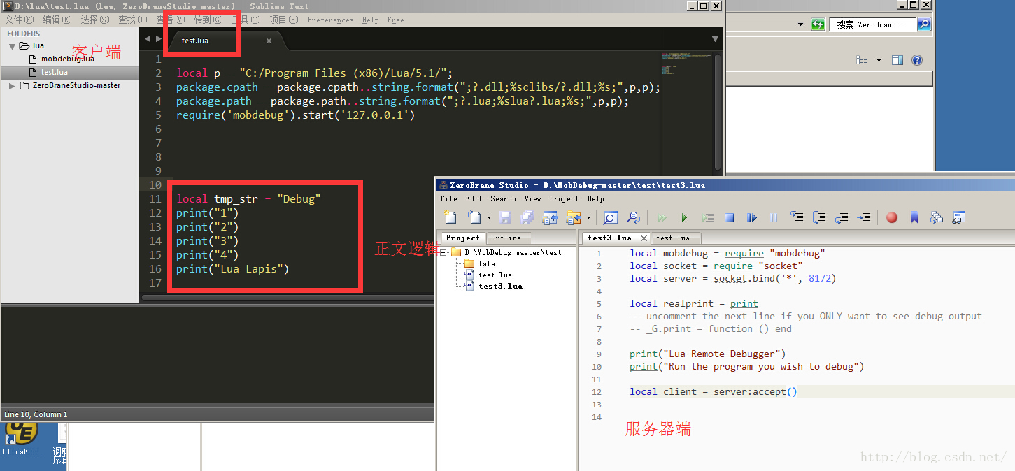Viewport: 1015px width, 471px height.
Task: Click Step Over debugger icon
Action: point(819,217)
